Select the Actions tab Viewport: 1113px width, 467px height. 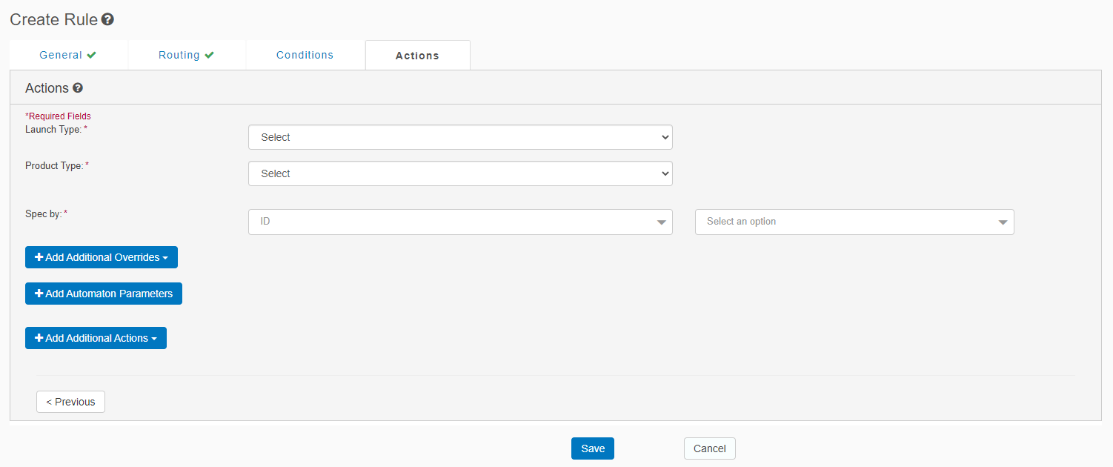417,56
